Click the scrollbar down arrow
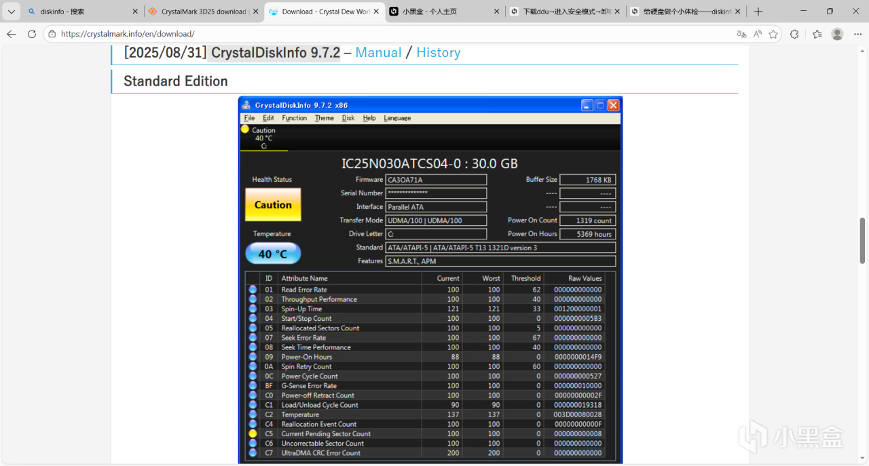Viewport: 869px width, 466px height. click(863, 459)
